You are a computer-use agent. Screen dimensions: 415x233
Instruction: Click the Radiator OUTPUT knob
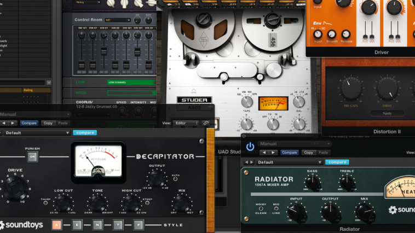(330, 212)
